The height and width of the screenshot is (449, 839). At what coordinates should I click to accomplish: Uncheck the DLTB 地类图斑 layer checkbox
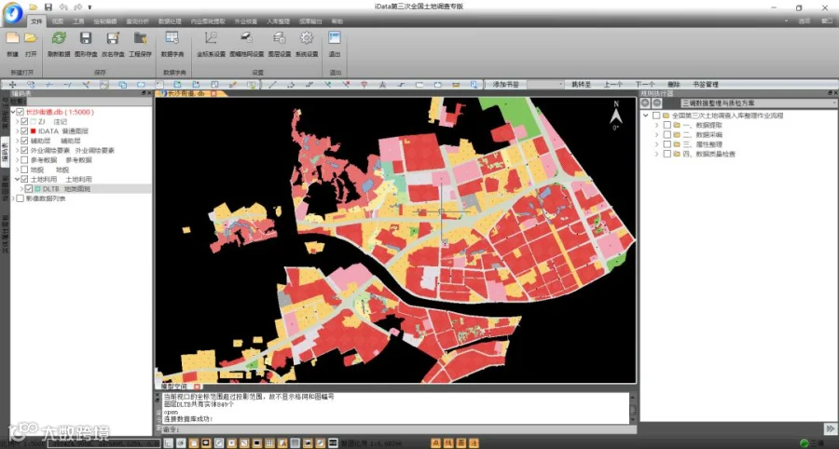(30, 188)
